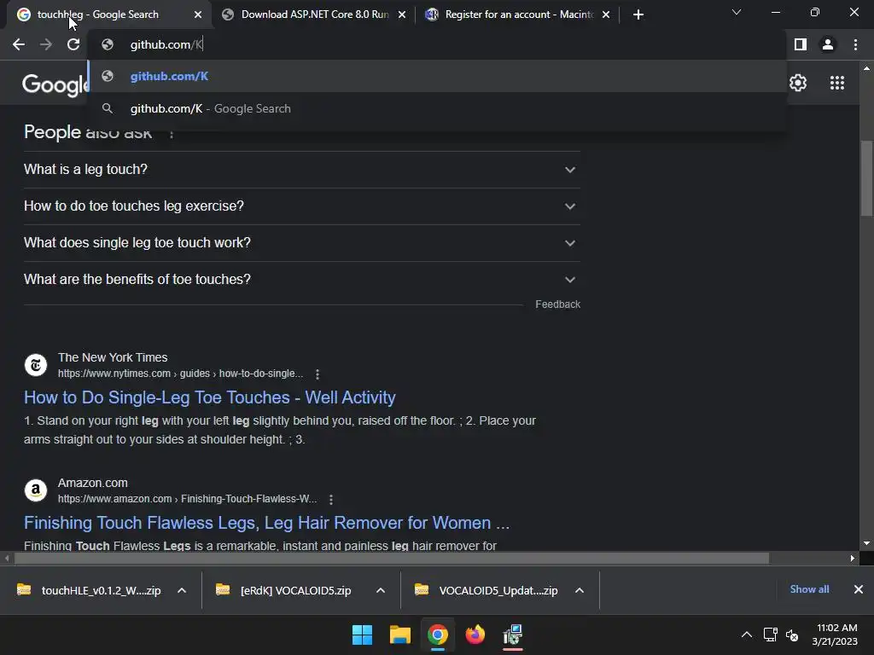
Task: Open options for New York Times result
Action: click(x=318, y=374)
